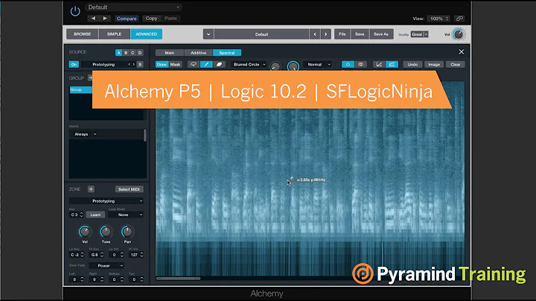Switch to Draw mode
Screen dimensions: 536x301
click(x=162, y=64)
